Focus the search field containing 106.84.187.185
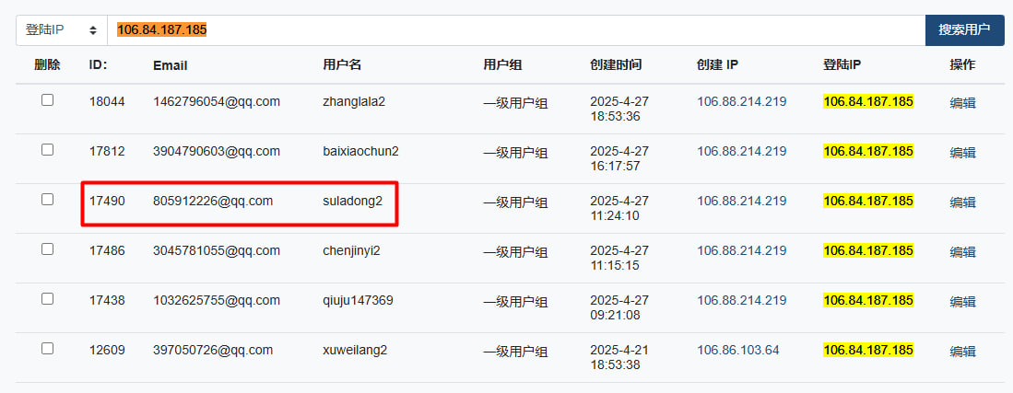 516,30
